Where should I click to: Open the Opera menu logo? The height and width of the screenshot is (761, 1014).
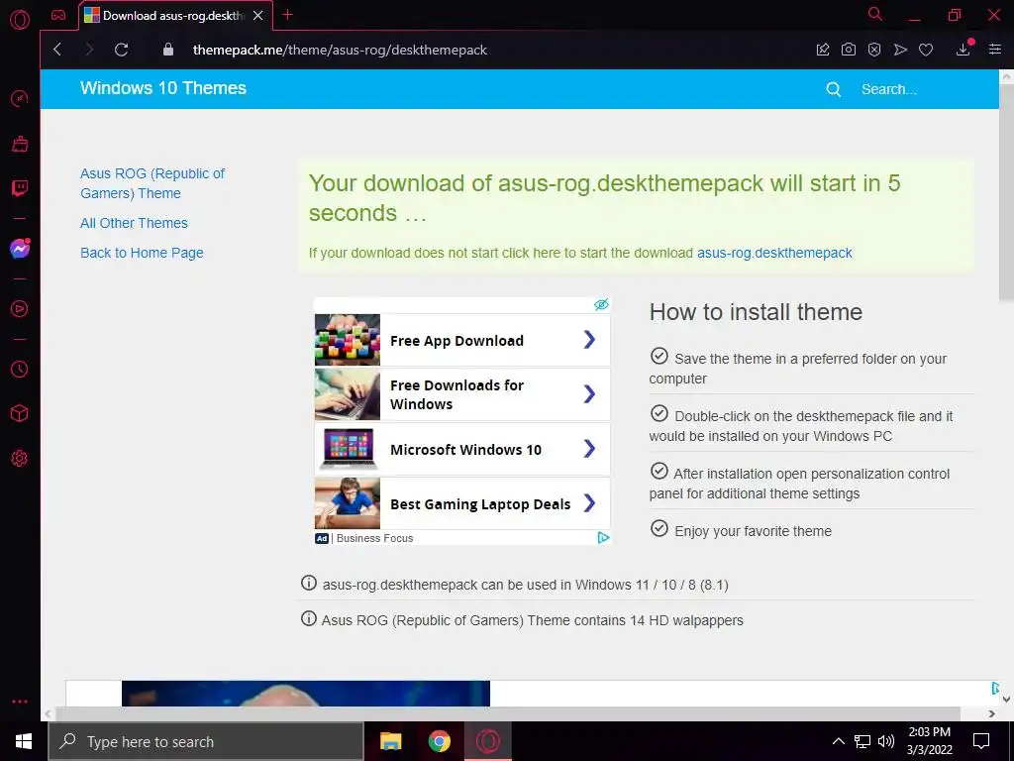pos(20,20)
